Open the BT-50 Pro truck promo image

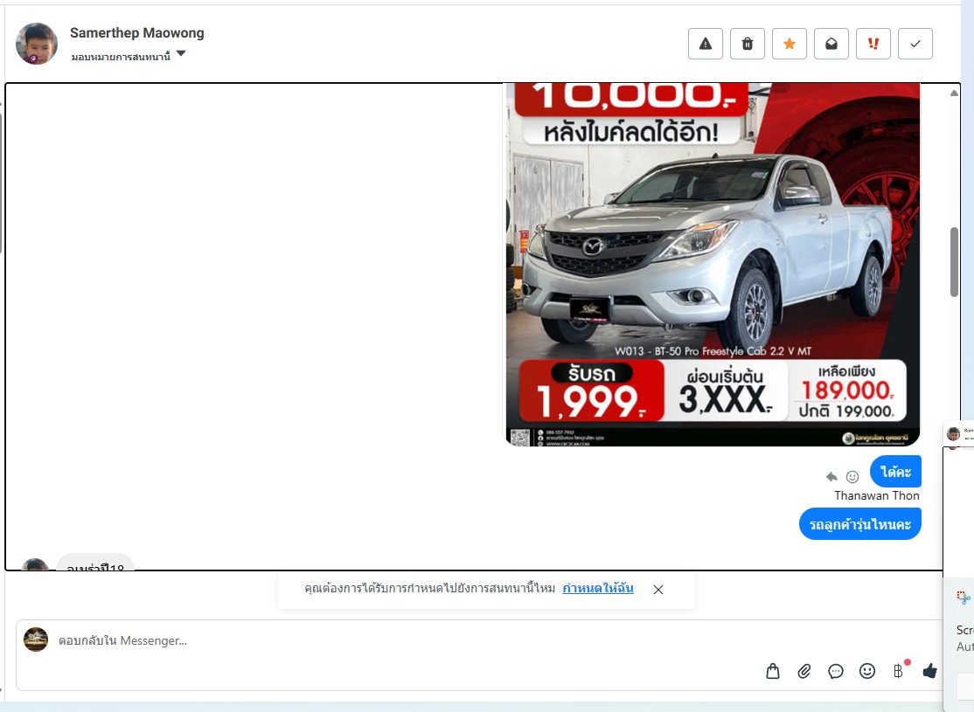click(x=713, y=265)
